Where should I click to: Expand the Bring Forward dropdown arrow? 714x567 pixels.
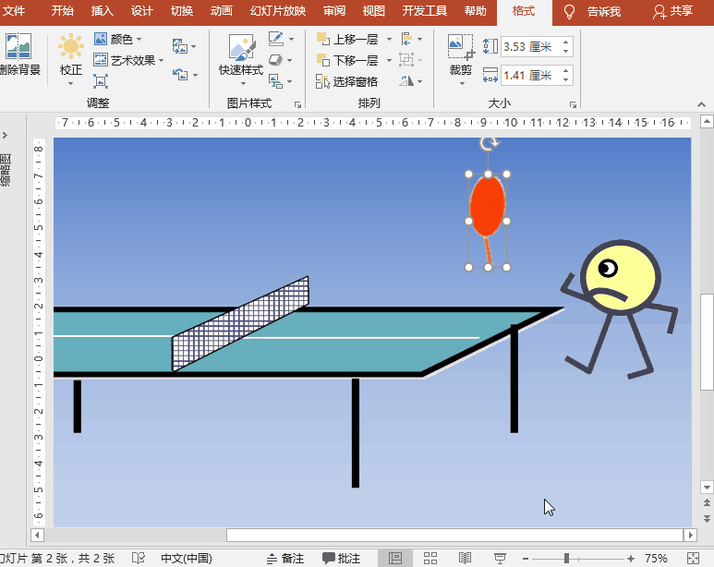(390, 39)
